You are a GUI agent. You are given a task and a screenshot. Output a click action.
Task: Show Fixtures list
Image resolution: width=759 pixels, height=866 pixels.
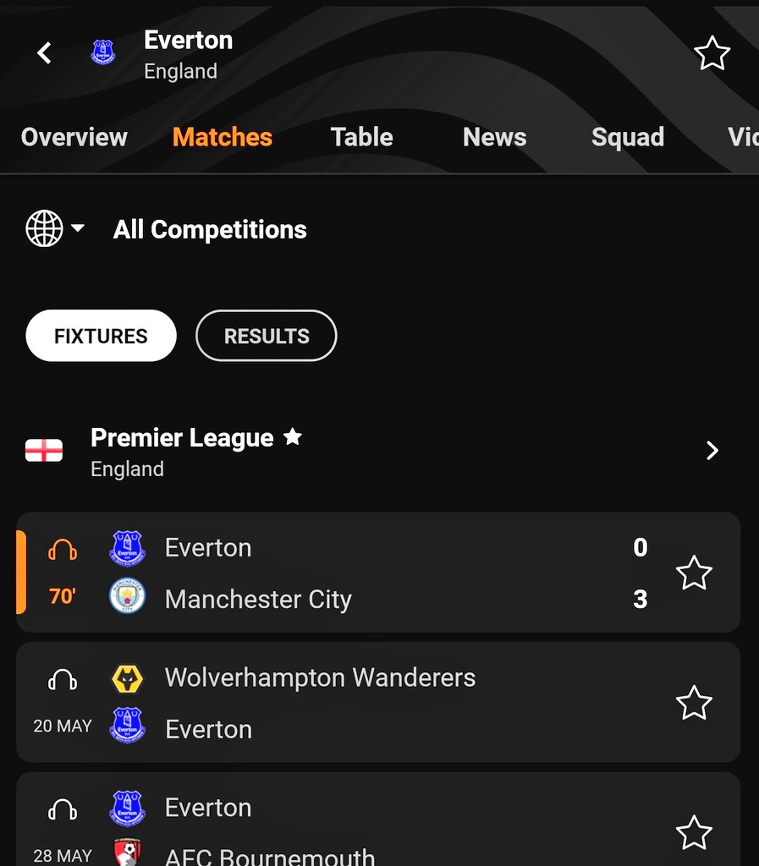pos(101,336)
